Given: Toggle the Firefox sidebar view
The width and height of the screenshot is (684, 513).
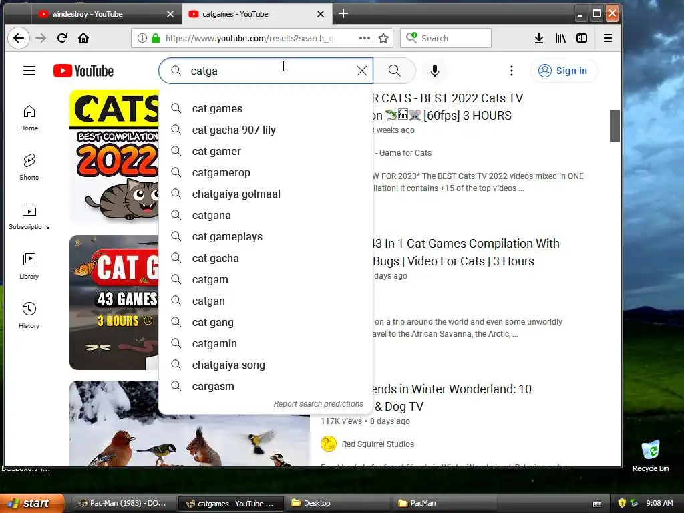Looking at the screenshot, I should click(582, 38).
